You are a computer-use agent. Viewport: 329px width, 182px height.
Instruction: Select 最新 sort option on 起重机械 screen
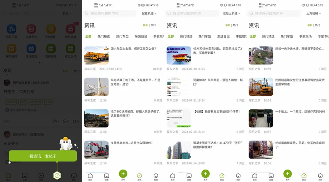[145, 25]
